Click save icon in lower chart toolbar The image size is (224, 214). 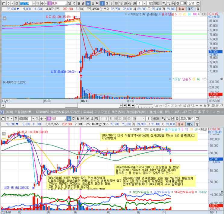click(172, 118)
